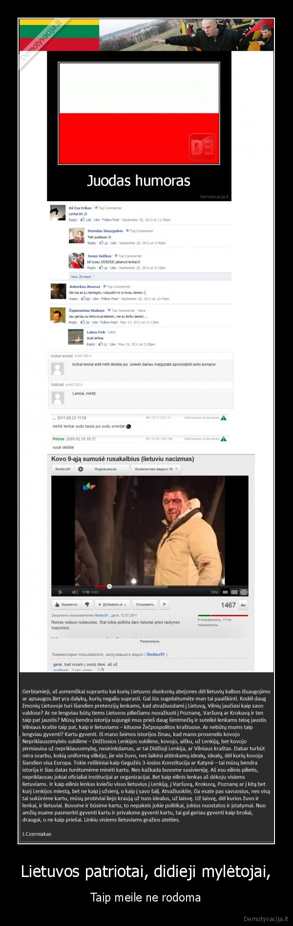Open the Rediez91 link in the comments header
The width and height of the screenshot is (293, 926).
pyautogui.click(x=156, y=654)
